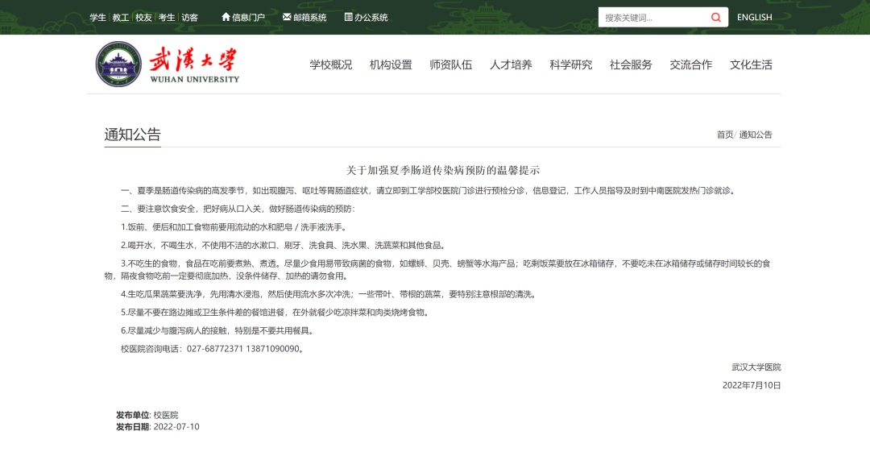The height and width of the screenshot is (452, 870).
Task: Open the 科学研究 menu
Action: (570, 64)
